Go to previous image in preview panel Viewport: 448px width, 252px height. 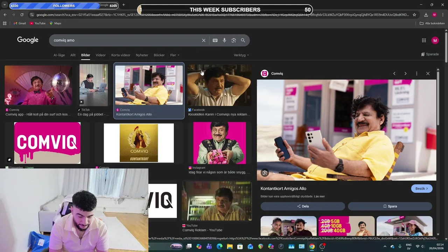394,73
